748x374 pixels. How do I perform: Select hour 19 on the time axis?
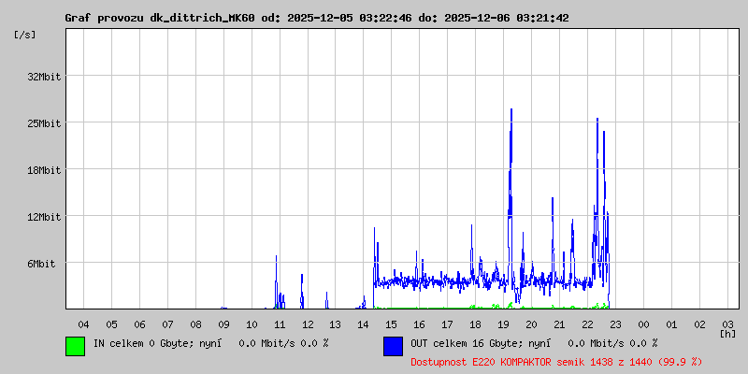pyautogui.click(x=503, y=324)
